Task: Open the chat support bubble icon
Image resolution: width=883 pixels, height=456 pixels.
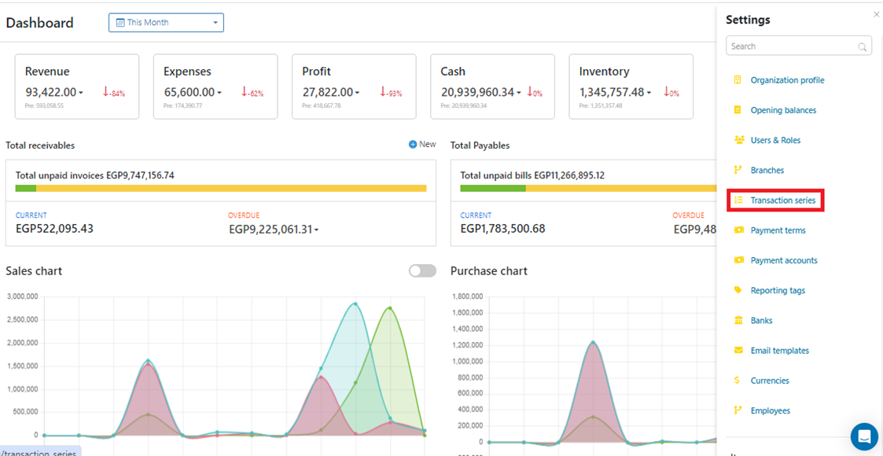Action: (x=864, y=436)
